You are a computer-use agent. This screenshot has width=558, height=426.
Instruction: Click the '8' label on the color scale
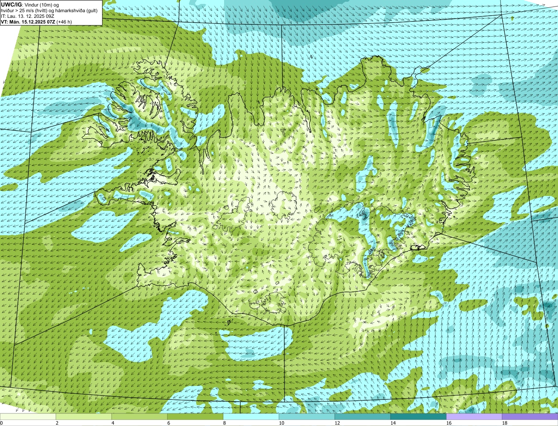(225, 423)
